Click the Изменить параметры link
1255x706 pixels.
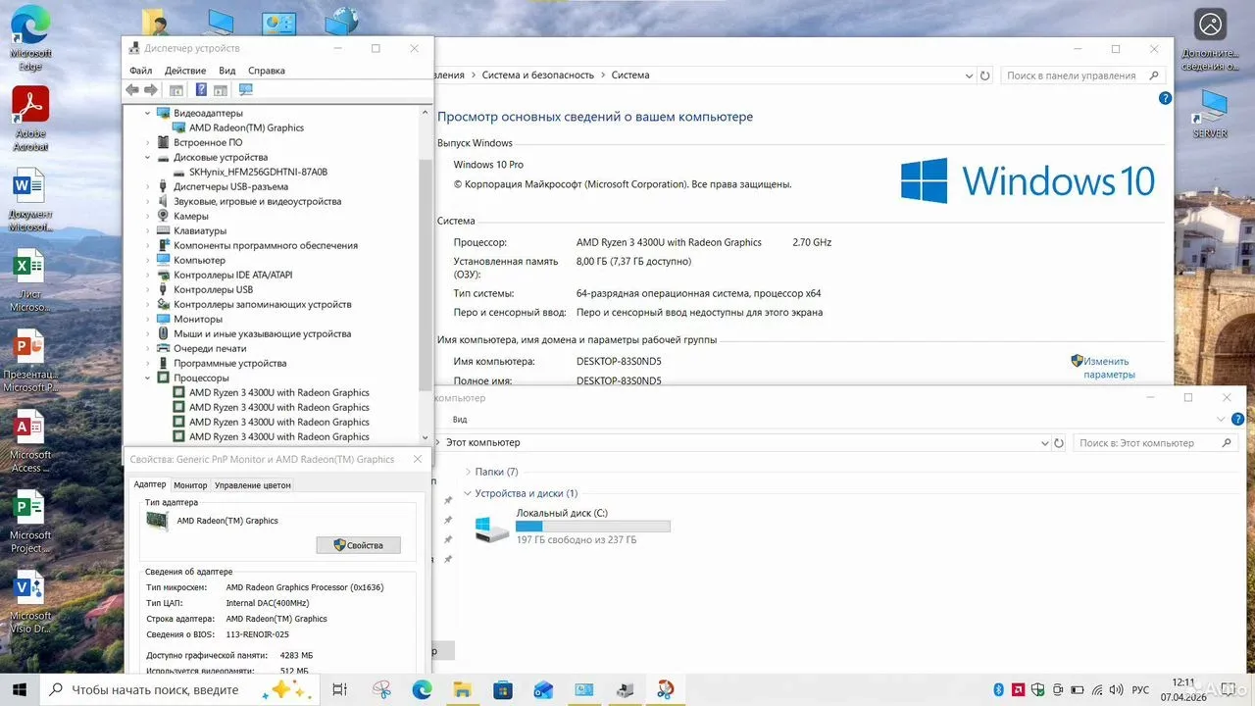click(1109, 368)
